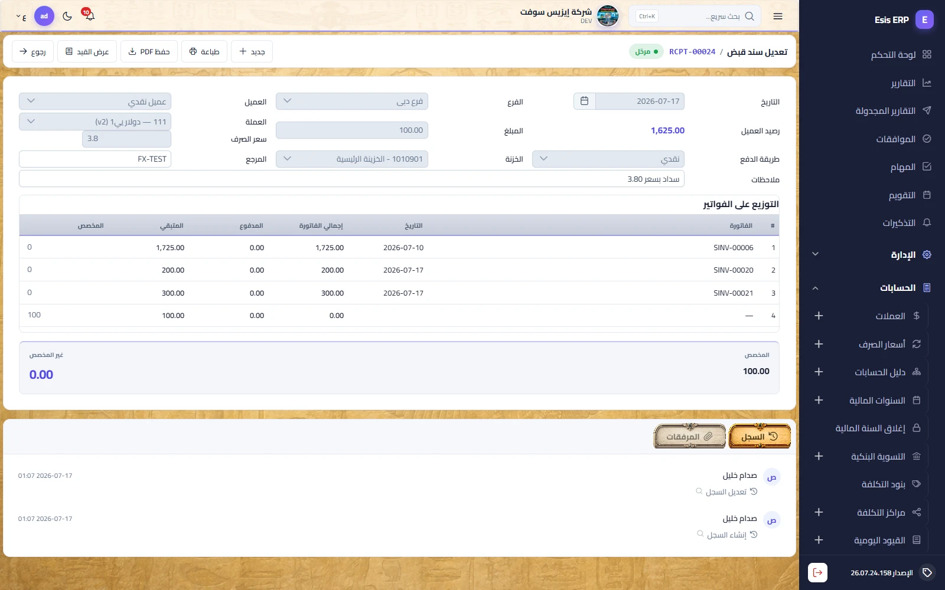
Task: Click the amount field 100.00
Action: [352, 130]
